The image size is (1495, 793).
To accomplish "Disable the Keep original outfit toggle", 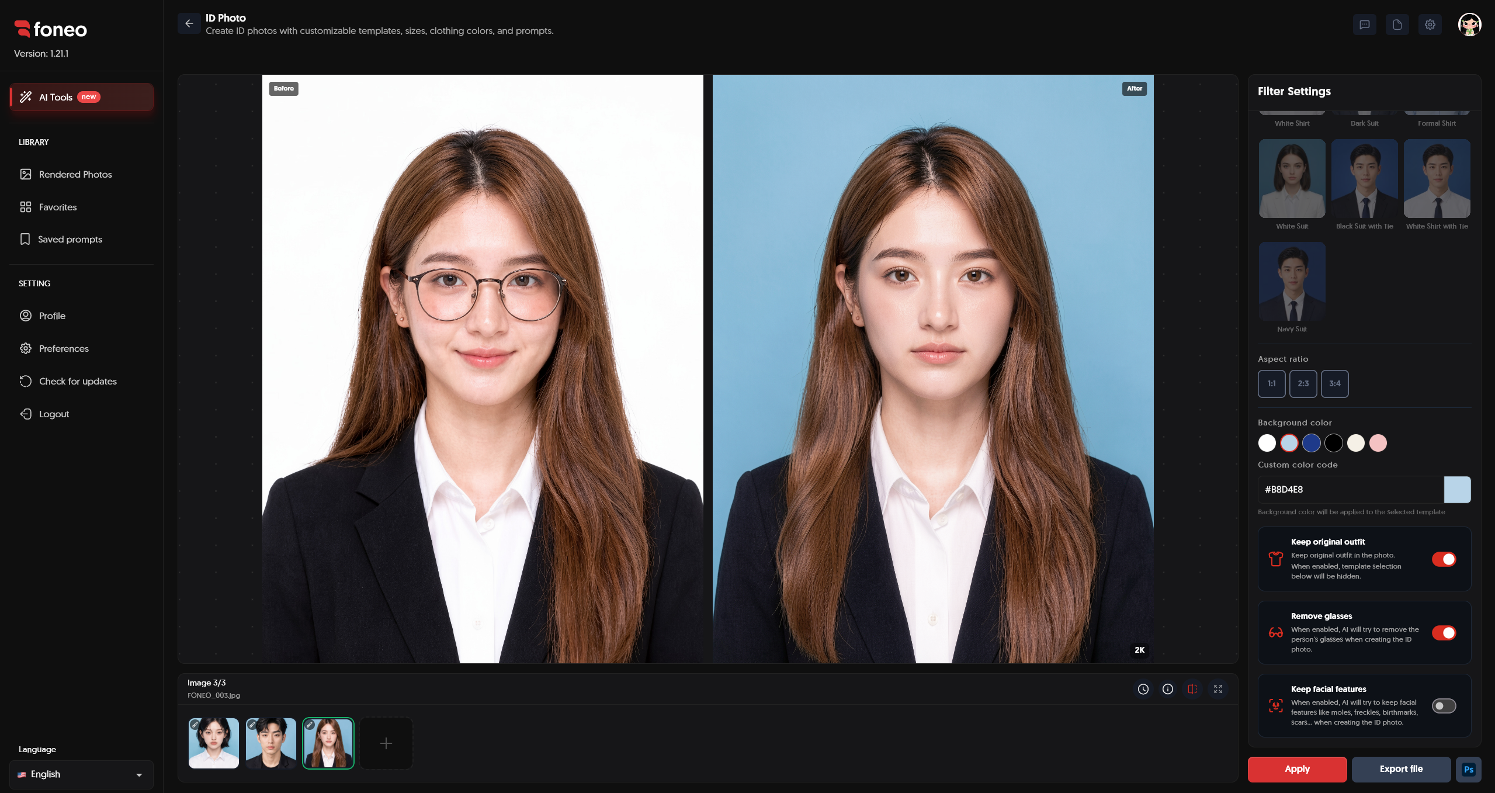I will [x=1444, y=559].
